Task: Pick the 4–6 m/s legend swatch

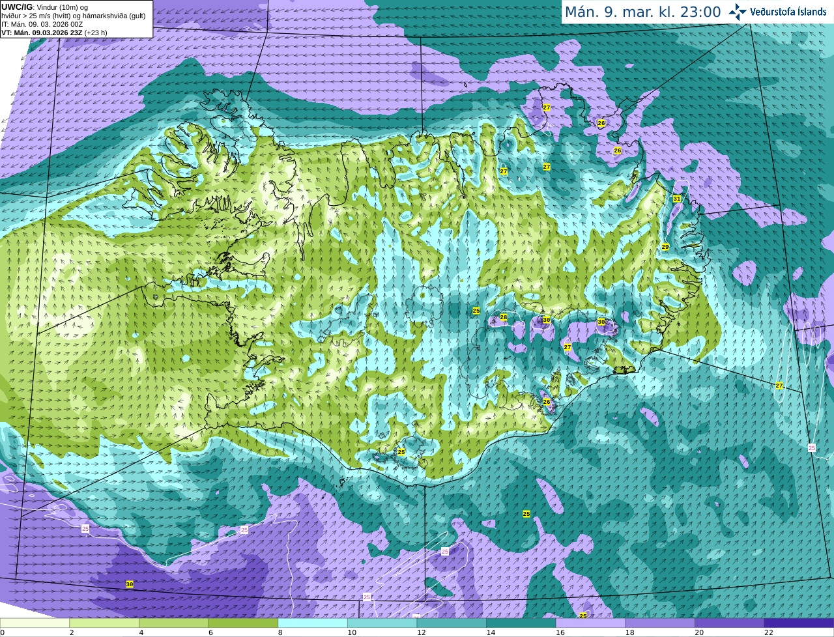Action: coord(173,623)
